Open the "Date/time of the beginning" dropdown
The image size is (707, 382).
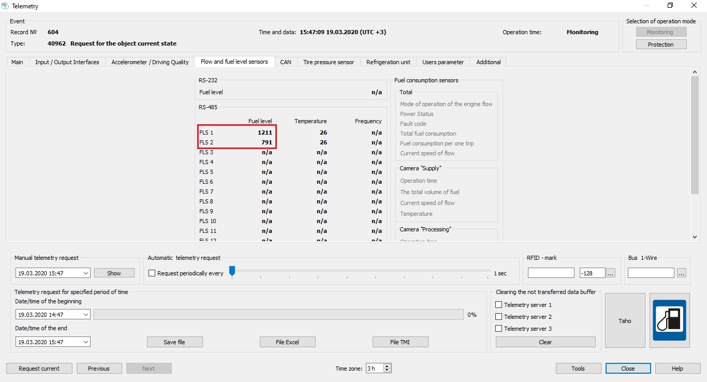point(86,314)
